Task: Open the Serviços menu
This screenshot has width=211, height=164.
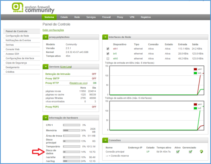Action: [x=91, y=17]
